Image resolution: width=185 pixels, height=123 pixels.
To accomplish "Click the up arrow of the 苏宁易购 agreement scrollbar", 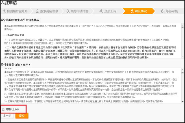I will pos(183,25).
